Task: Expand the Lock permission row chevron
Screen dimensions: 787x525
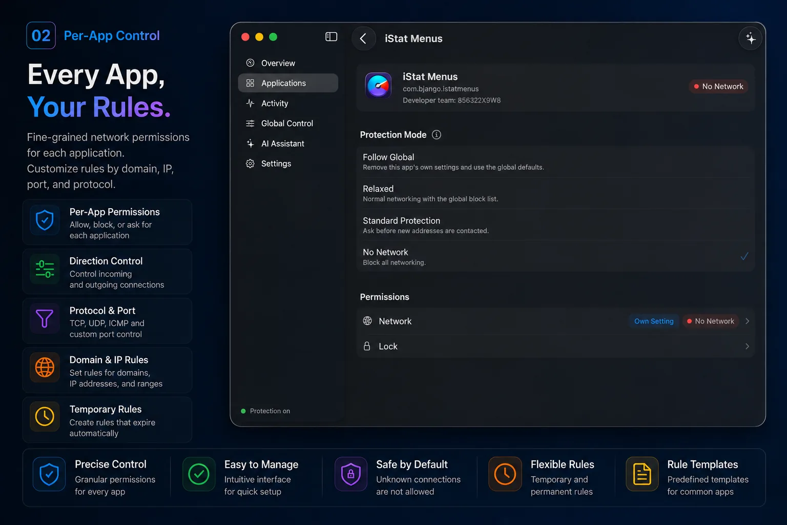Action: tap(747, 347)
